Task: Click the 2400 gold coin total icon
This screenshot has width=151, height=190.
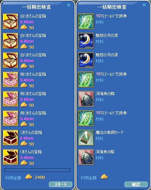Action: pos(29,177)
